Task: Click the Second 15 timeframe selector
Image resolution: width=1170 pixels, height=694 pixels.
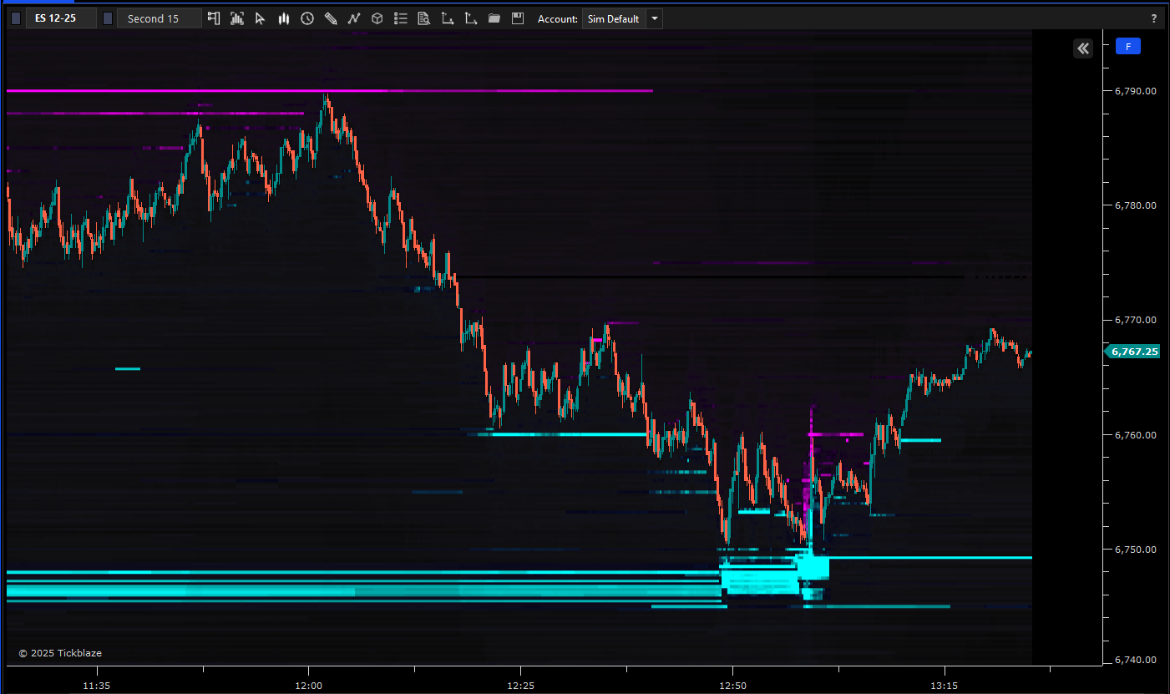Action: [159, 18]
